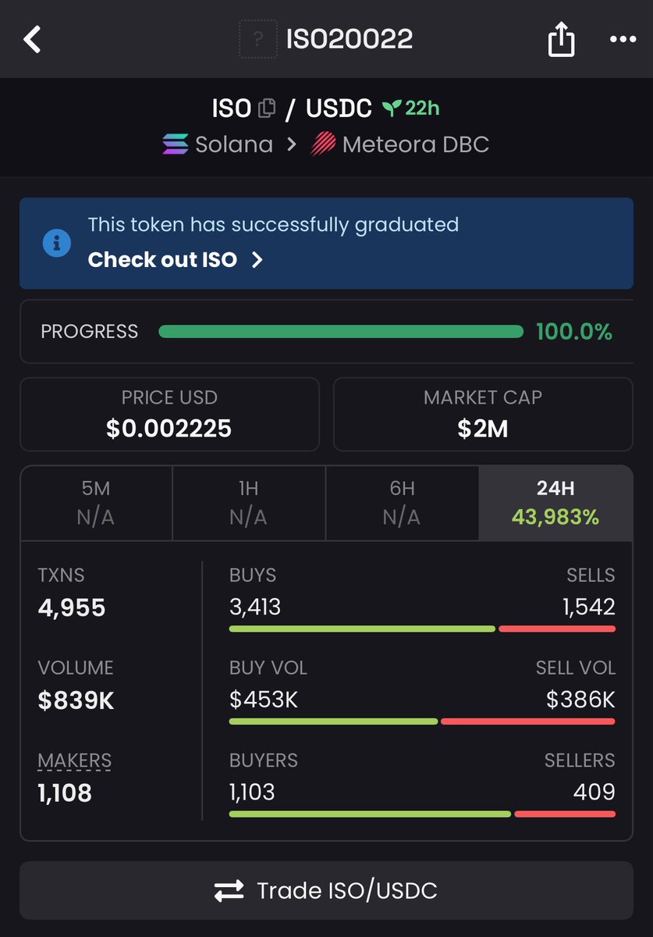Tap the BUY VOL value $453K
The height and width of the screenshot is (937, 653).
pyautogui.click(x=264, y=700)
